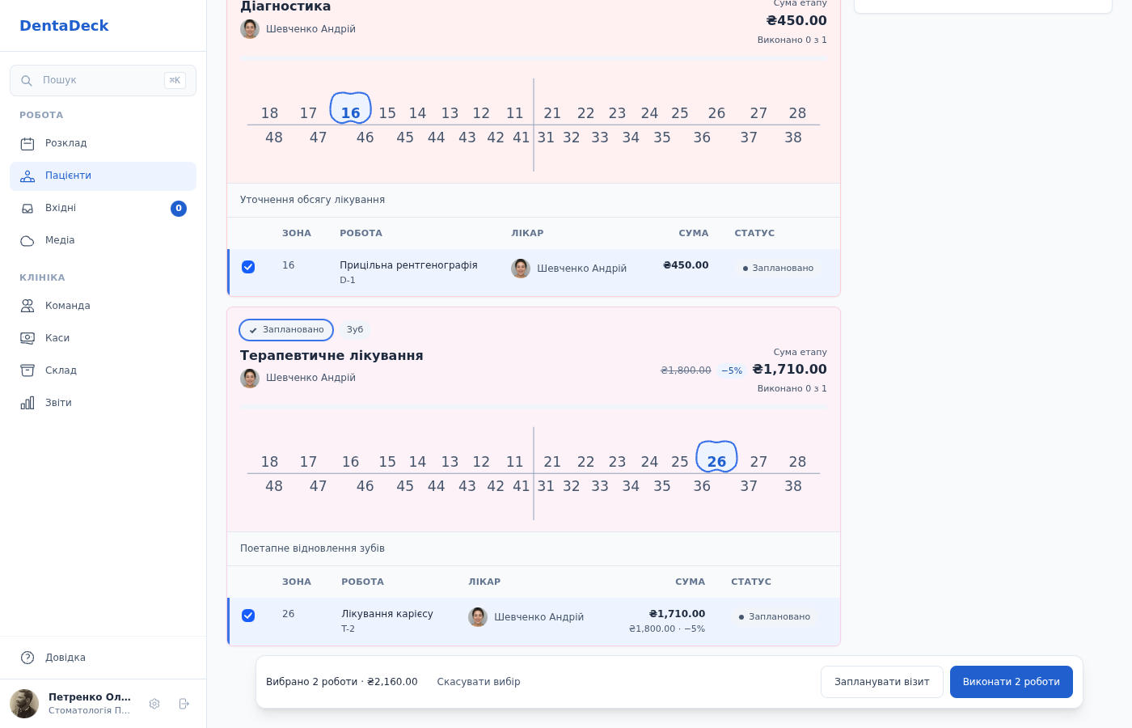Click Скасувати вибір link

click(x=479, y=682)
